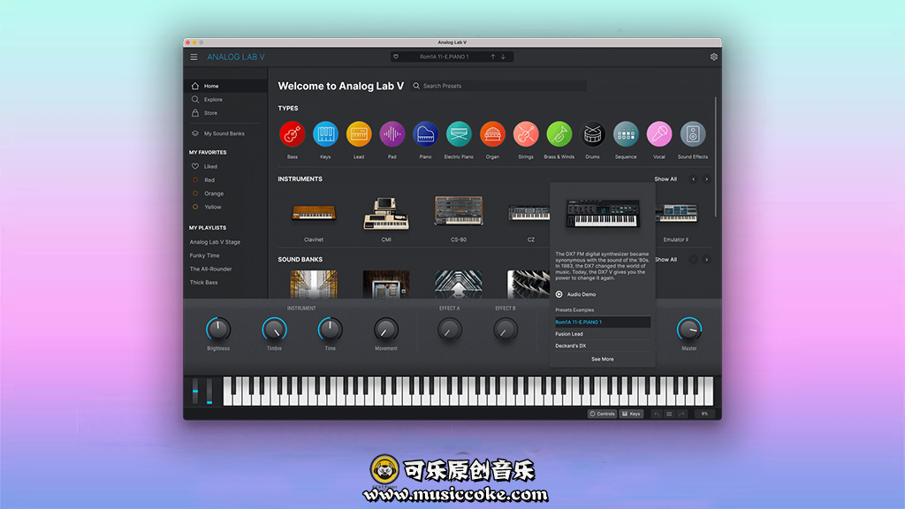This screenshot has width=905, height=509.
Task: Open The All-Rounder playlist
Action: click(210, 269)
